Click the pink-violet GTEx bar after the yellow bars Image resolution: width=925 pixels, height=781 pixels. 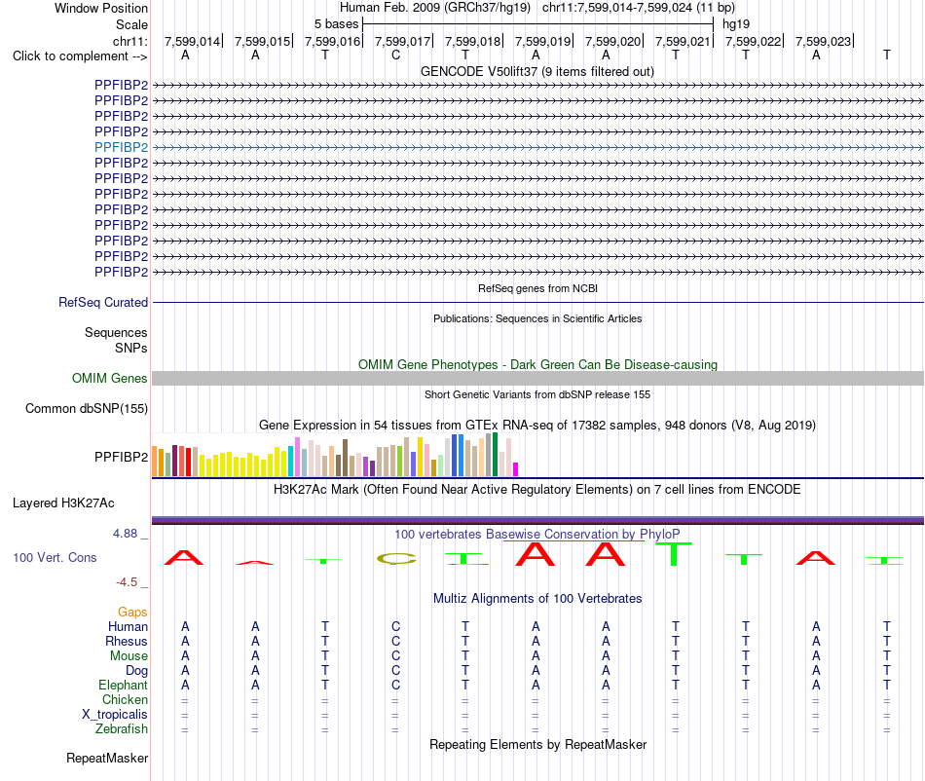[x=297, y=457]
